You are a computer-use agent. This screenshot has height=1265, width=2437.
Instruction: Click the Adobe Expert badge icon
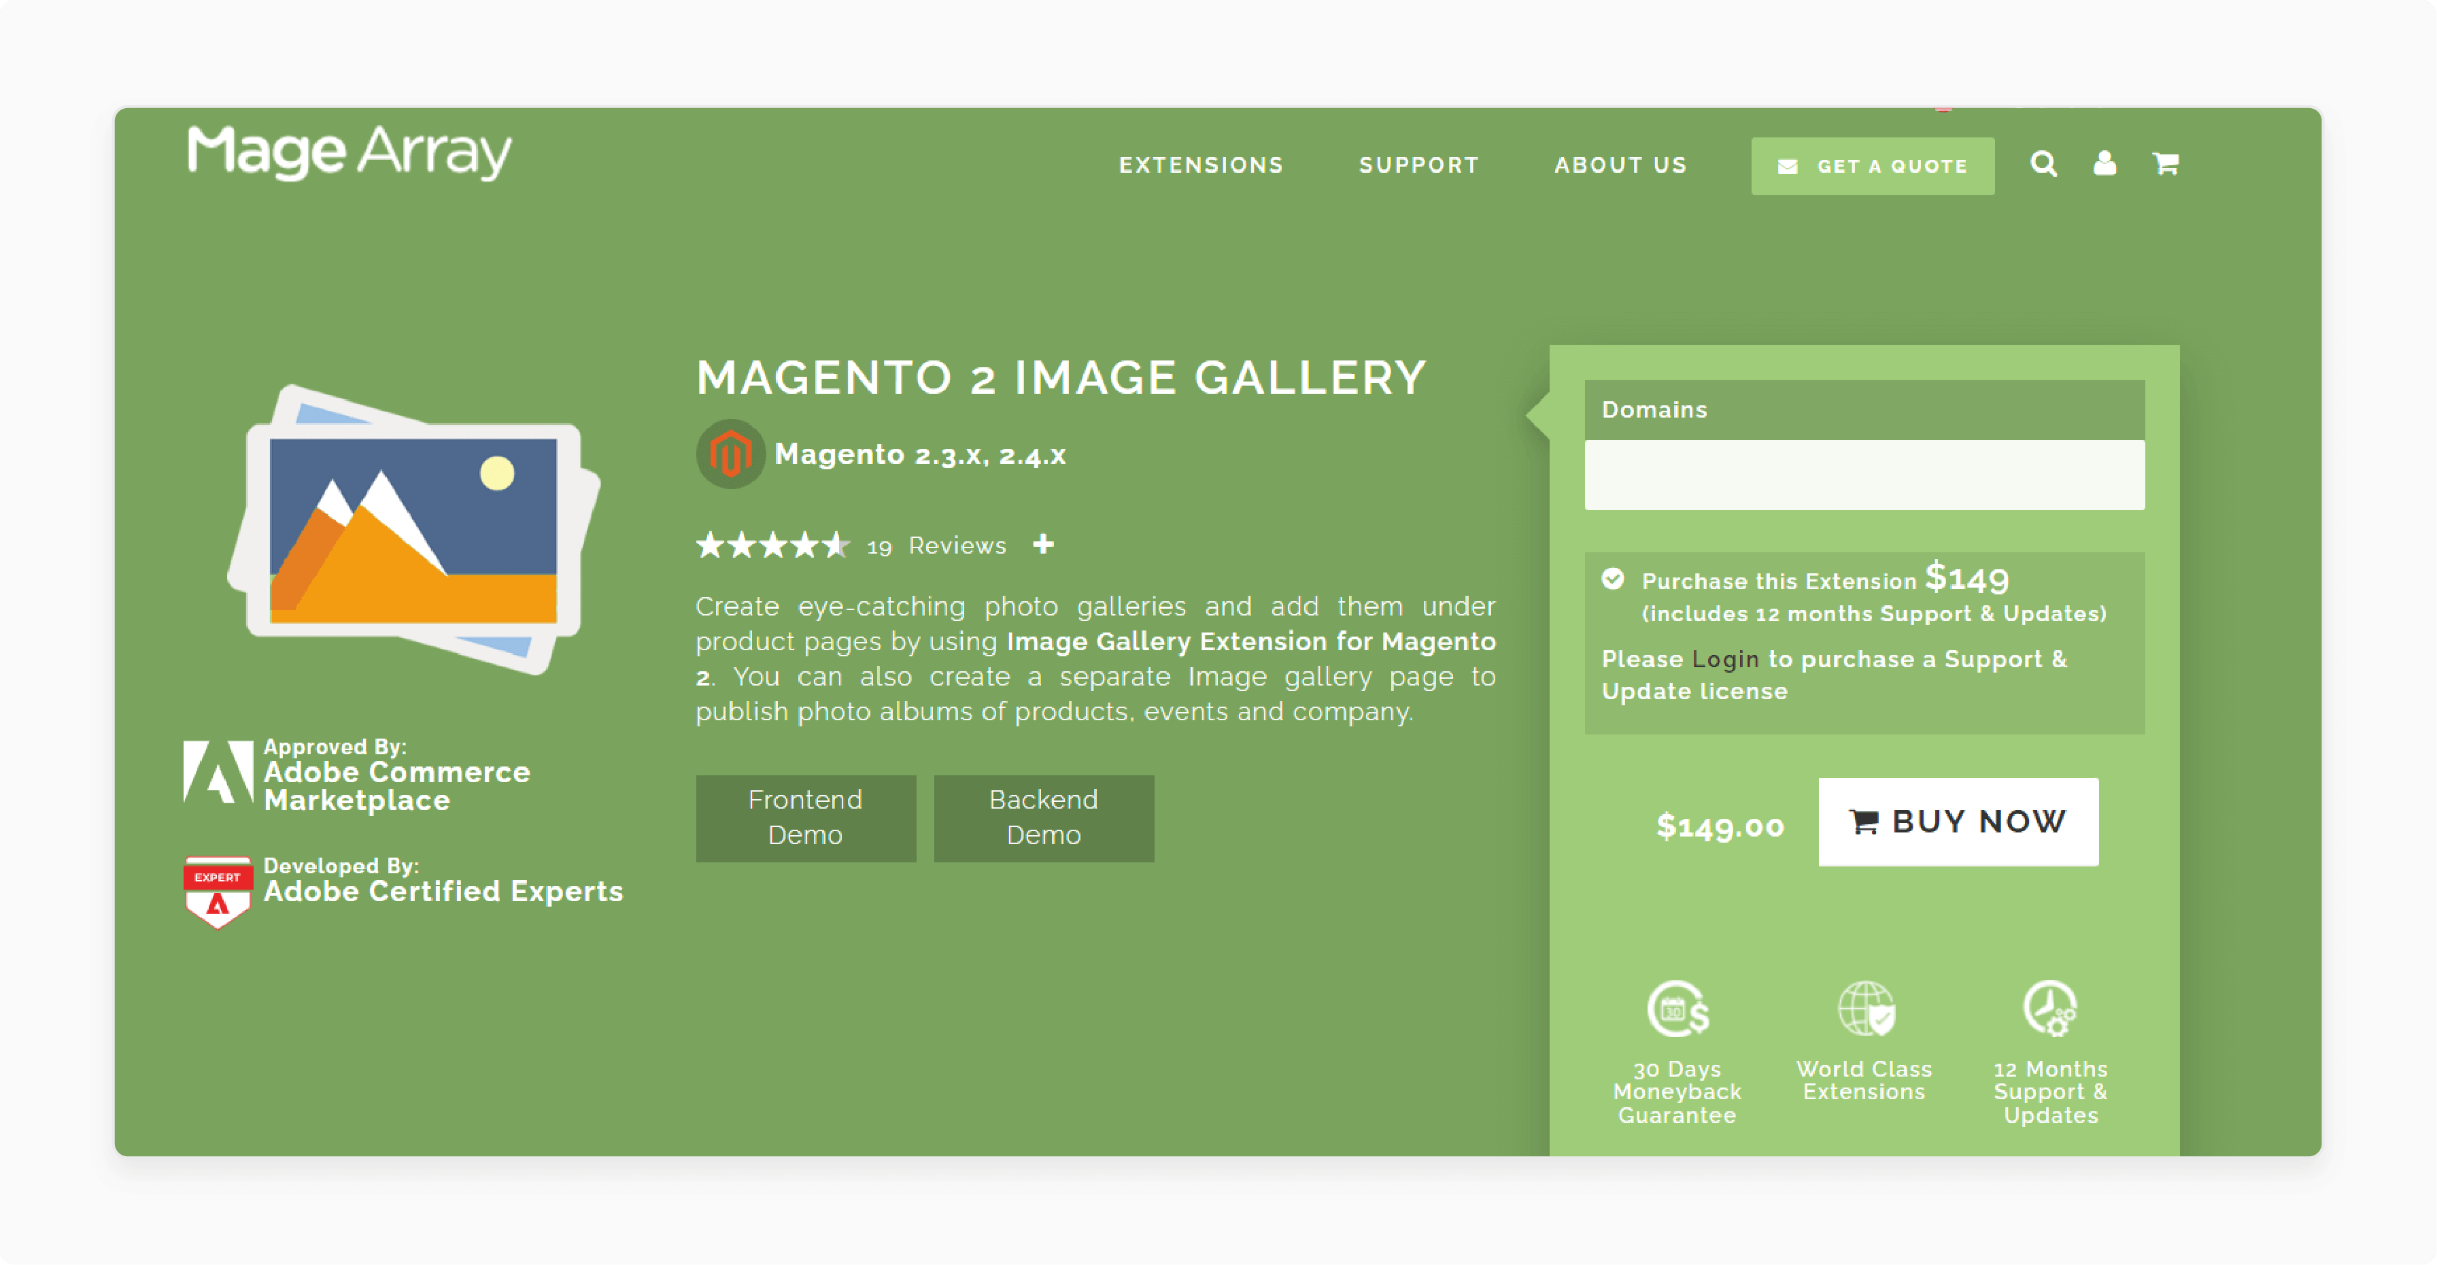(x=218, y=893)
